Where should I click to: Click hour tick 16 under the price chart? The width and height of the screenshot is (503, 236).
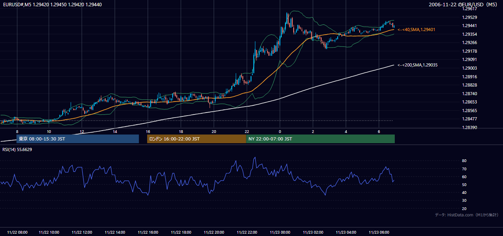click(148, 131)
